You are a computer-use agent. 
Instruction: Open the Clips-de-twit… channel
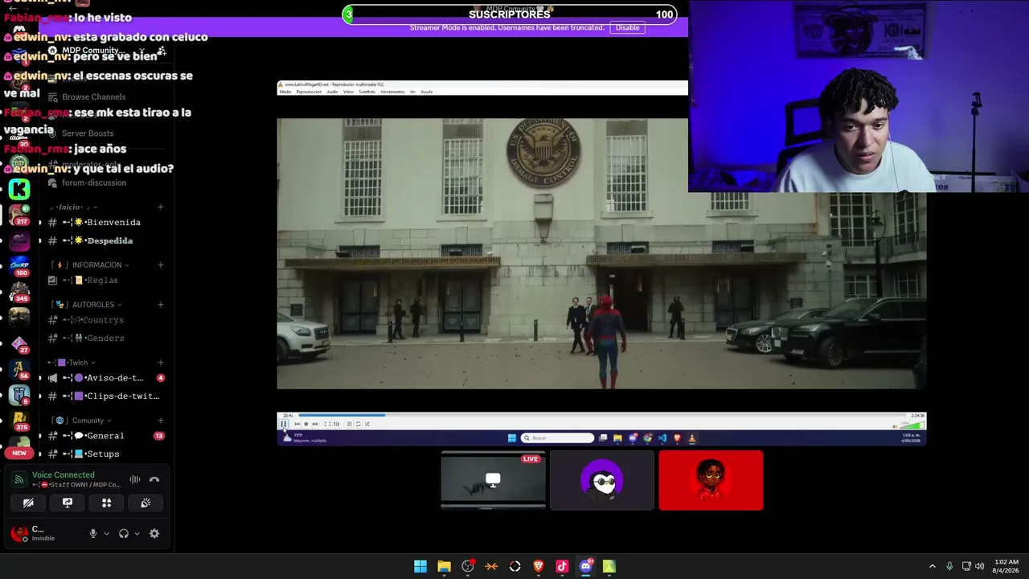click(x=106, y=396)
